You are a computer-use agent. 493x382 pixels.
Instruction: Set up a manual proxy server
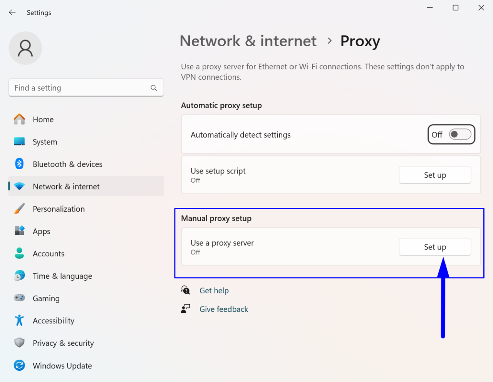(435, 247)
